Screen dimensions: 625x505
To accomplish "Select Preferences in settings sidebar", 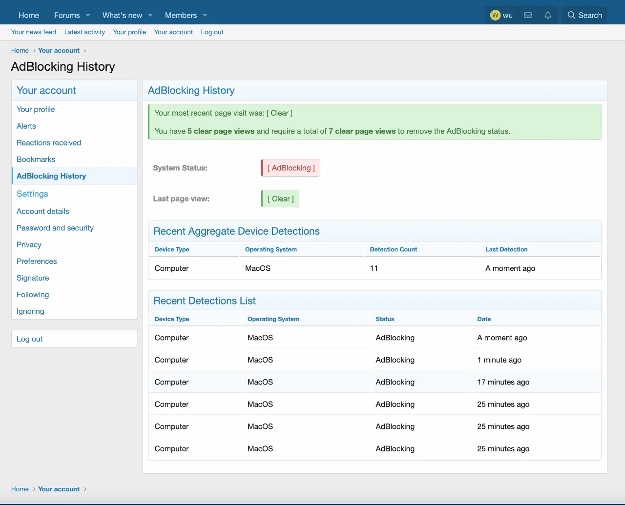I will pos(37,262).
